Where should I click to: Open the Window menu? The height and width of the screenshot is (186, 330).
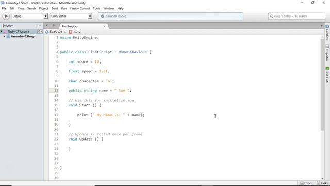pos(108,8)
